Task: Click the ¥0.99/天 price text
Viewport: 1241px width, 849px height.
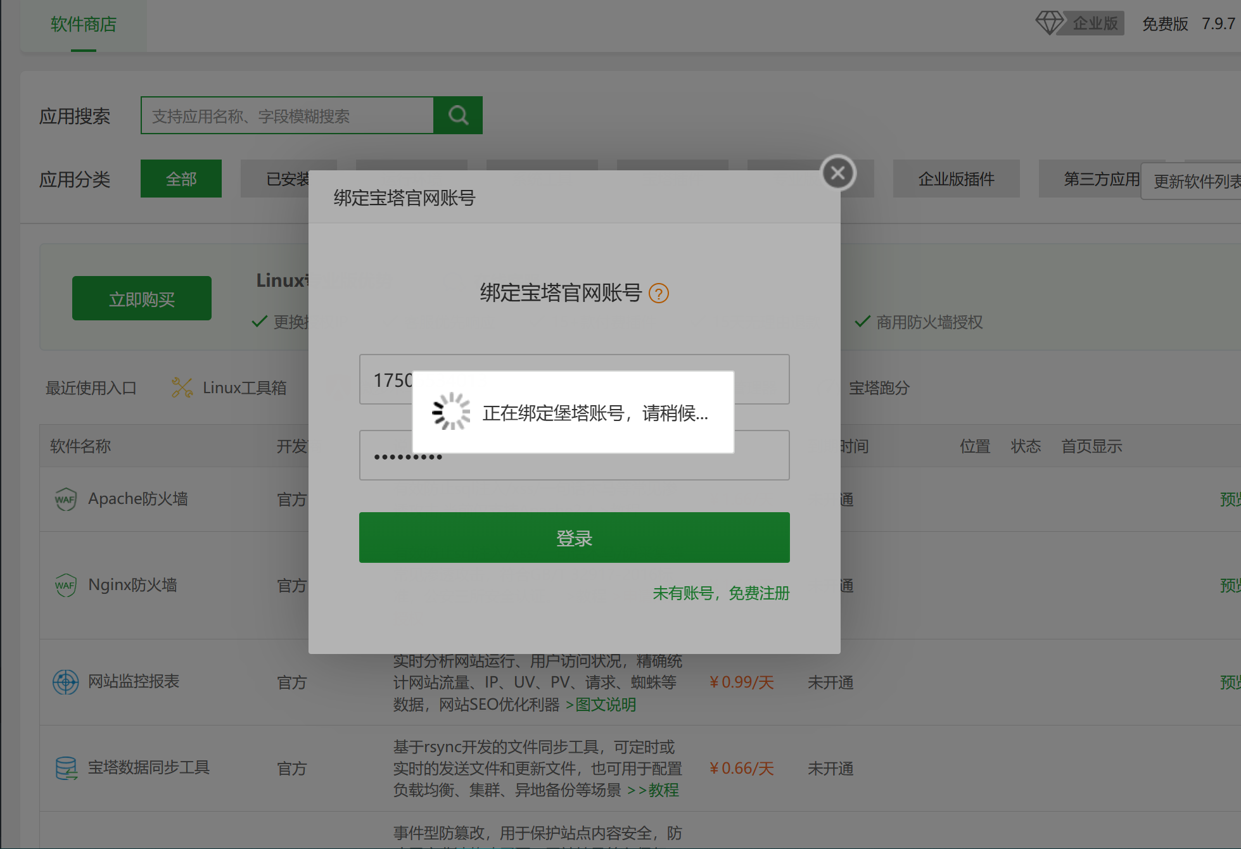Action: coord(742,682)
